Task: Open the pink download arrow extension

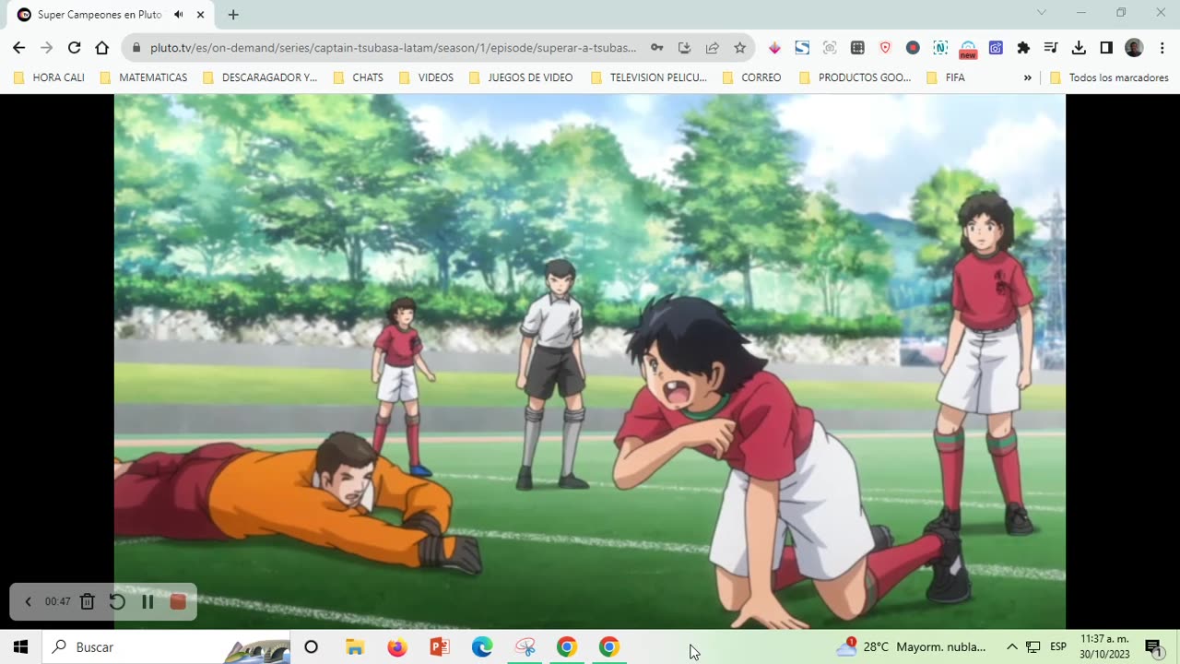Action: click(774, 48)
